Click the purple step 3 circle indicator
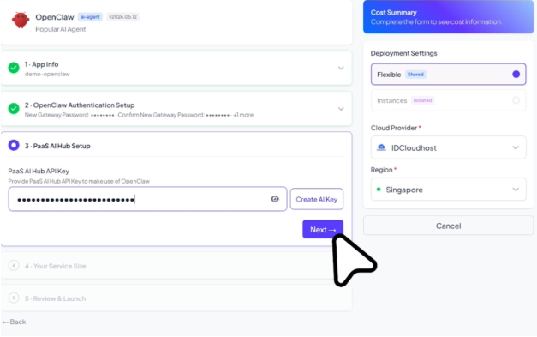 pos(14,146)
